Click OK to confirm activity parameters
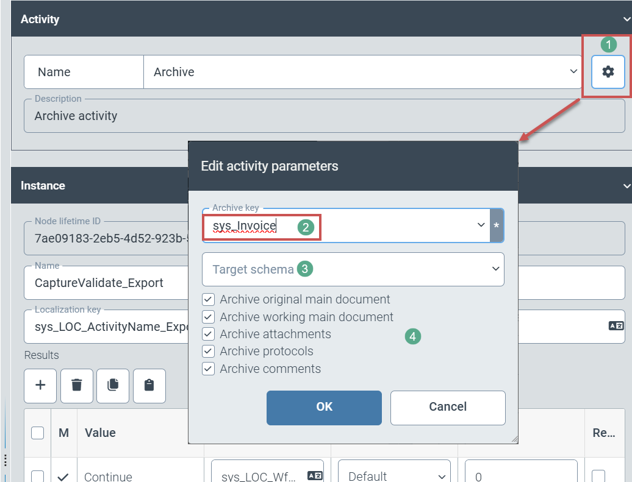Viewport: 632px width, 482px height. [x=324, y=407]
